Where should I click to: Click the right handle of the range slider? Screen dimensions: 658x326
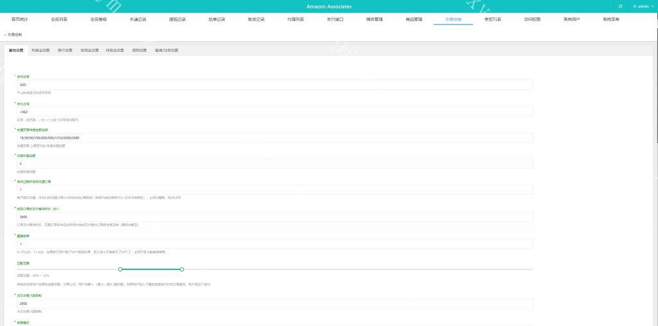click(182, 269)
